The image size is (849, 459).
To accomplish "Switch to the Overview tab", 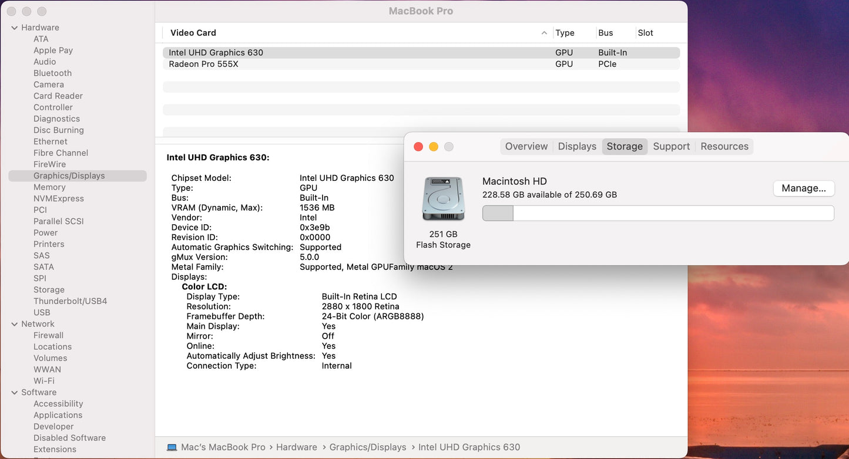I will click(526, 147).
